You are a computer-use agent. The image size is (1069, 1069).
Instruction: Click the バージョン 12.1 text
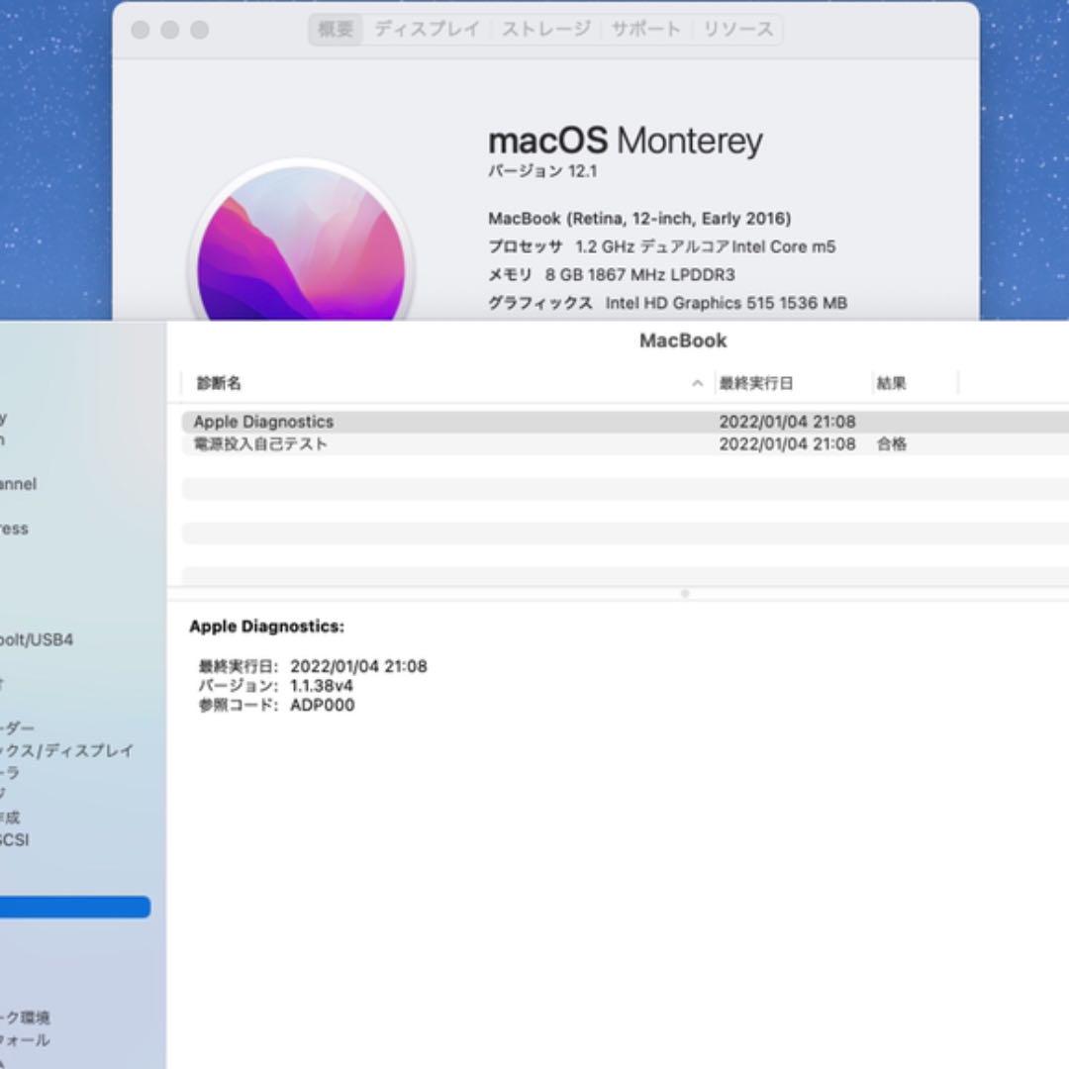click(x=542, y=171)
